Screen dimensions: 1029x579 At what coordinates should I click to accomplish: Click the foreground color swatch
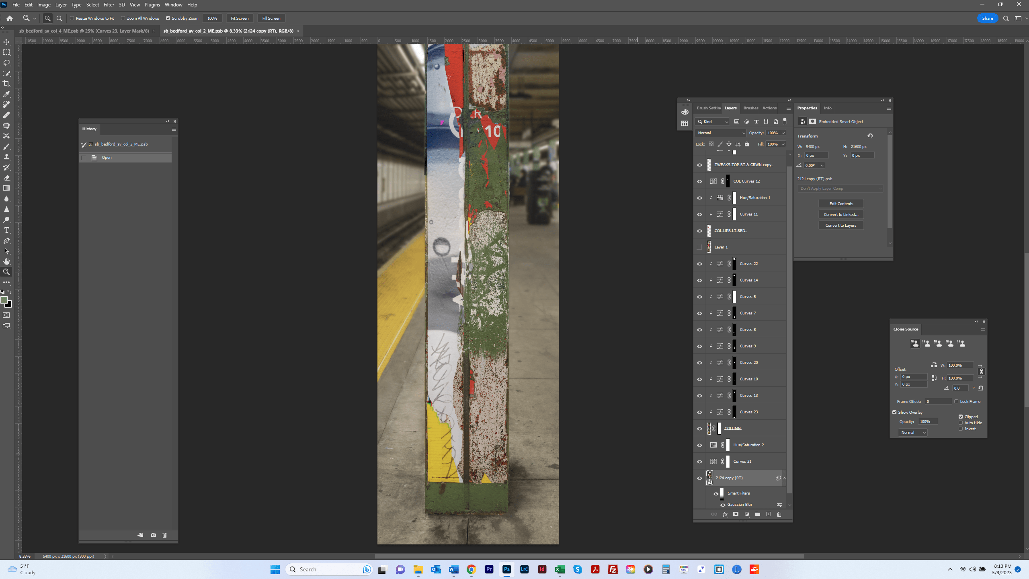[x=4, y=300]
